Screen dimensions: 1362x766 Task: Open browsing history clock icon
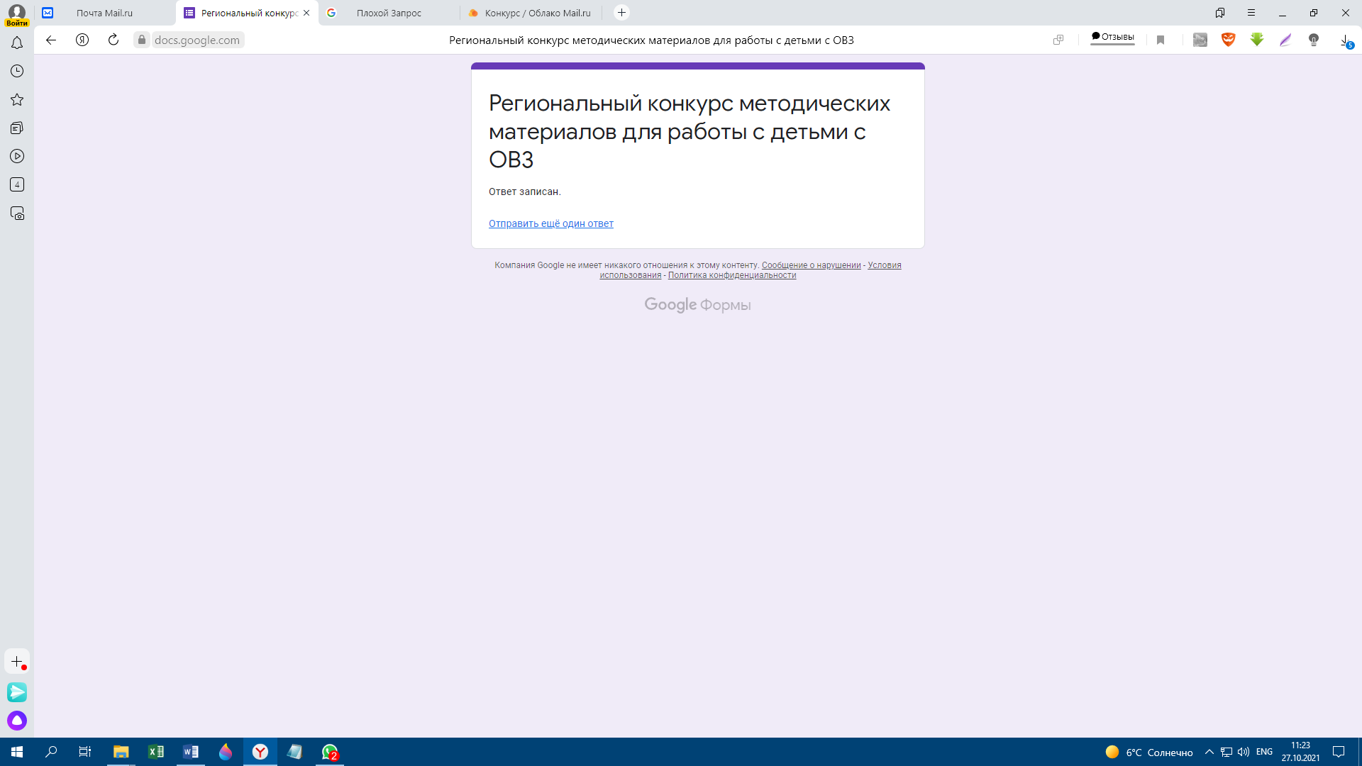click(x=17, y=71)
